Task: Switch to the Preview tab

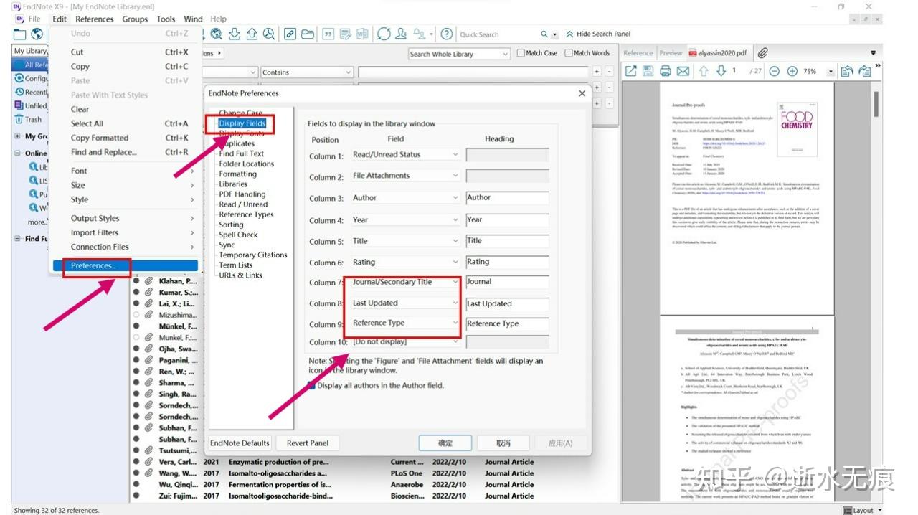Action: (671, 52)
